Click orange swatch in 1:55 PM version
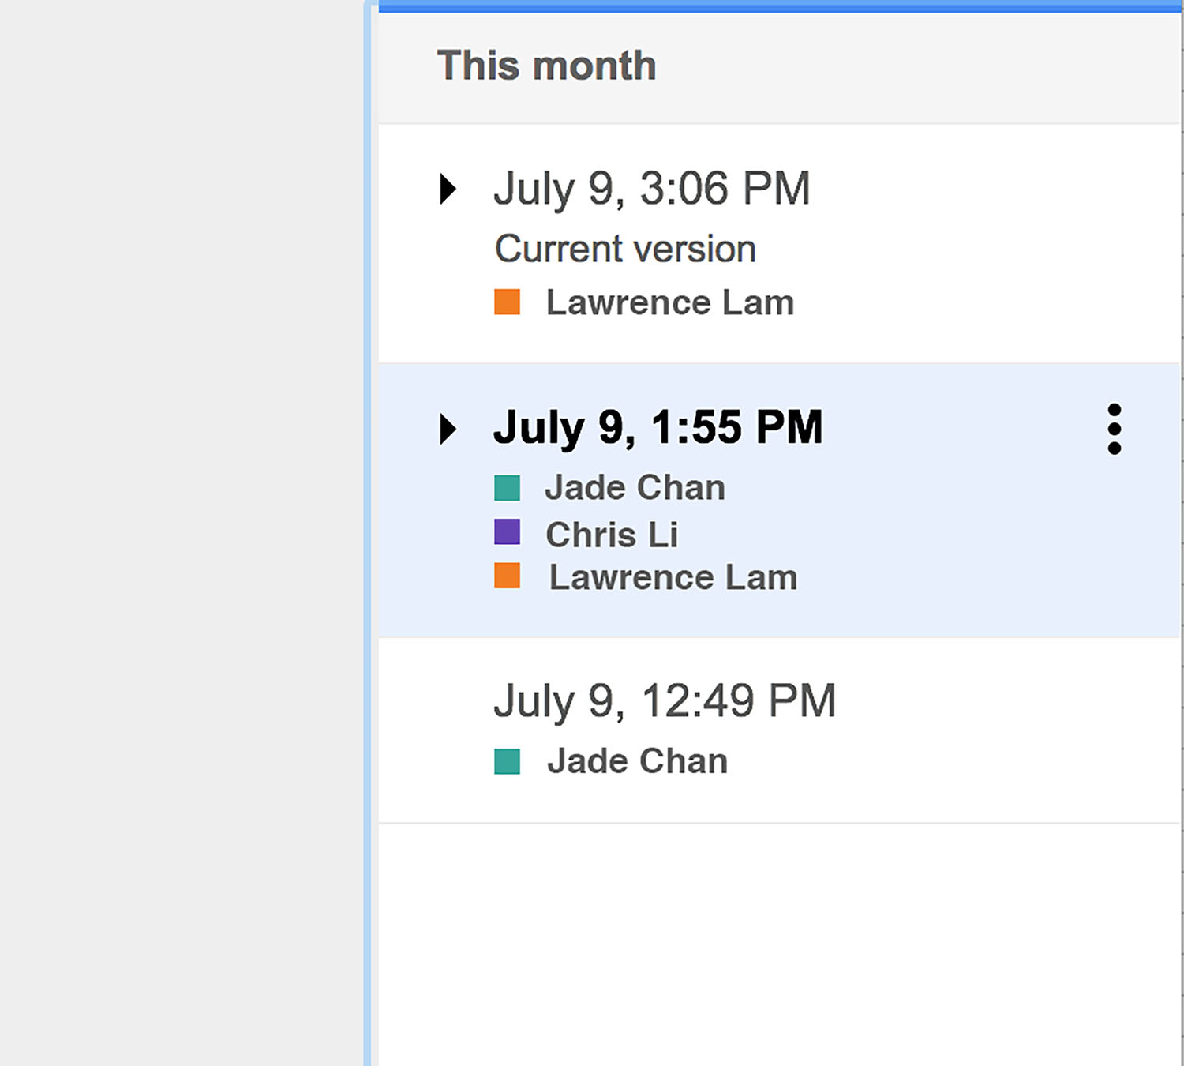 pos(507,576)
